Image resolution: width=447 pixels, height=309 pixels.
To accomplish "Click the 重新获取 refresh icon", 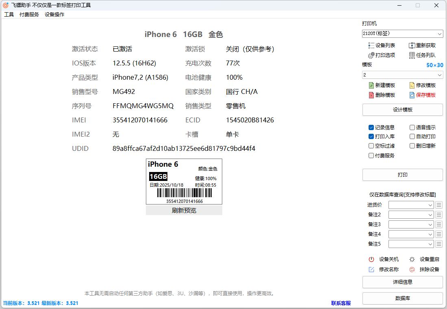I will (x=412, y=46).
